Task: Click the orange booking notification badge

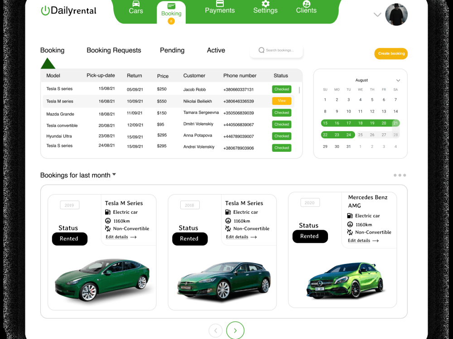Action: click(x=171, y=21)
